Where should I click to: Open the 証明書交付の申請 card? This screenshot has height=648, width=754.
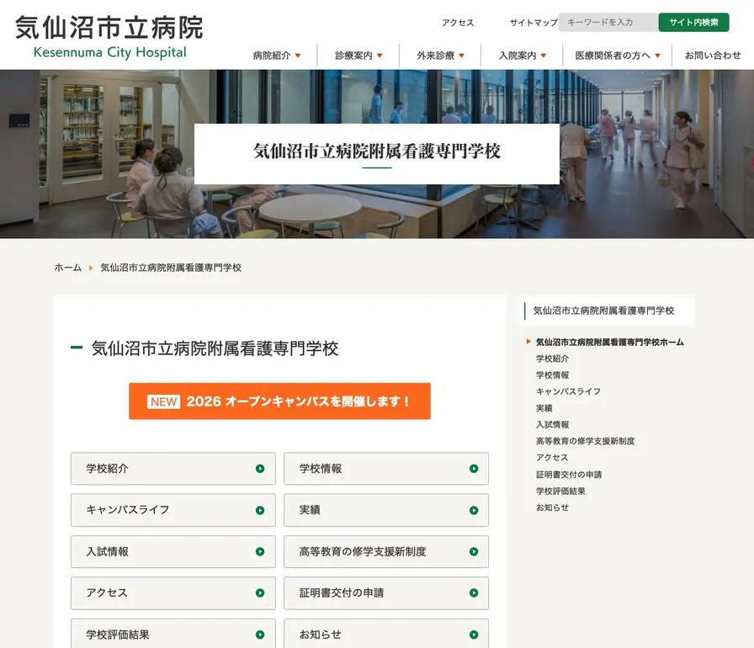[x=386, y=593]
